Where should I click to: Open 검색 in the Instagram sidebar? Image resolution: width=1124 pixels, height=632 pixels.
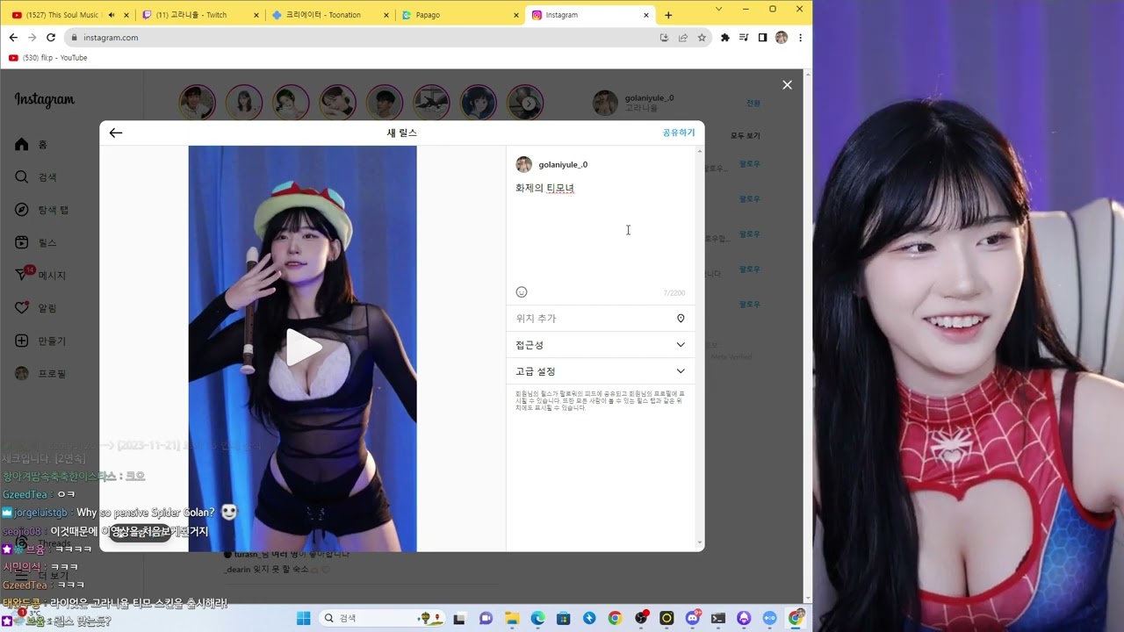[x=35, y=177]
